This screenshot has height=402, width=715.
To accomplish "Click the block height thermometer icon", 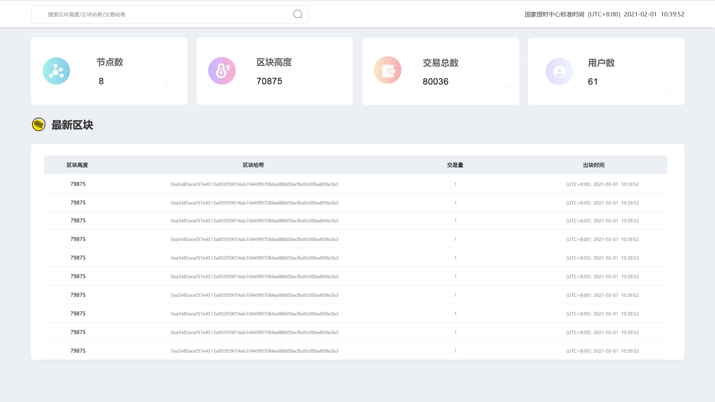I will tap(222, 71).
